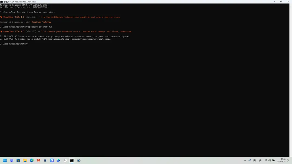Show hidden system tray icons

[x=245, y=160]
